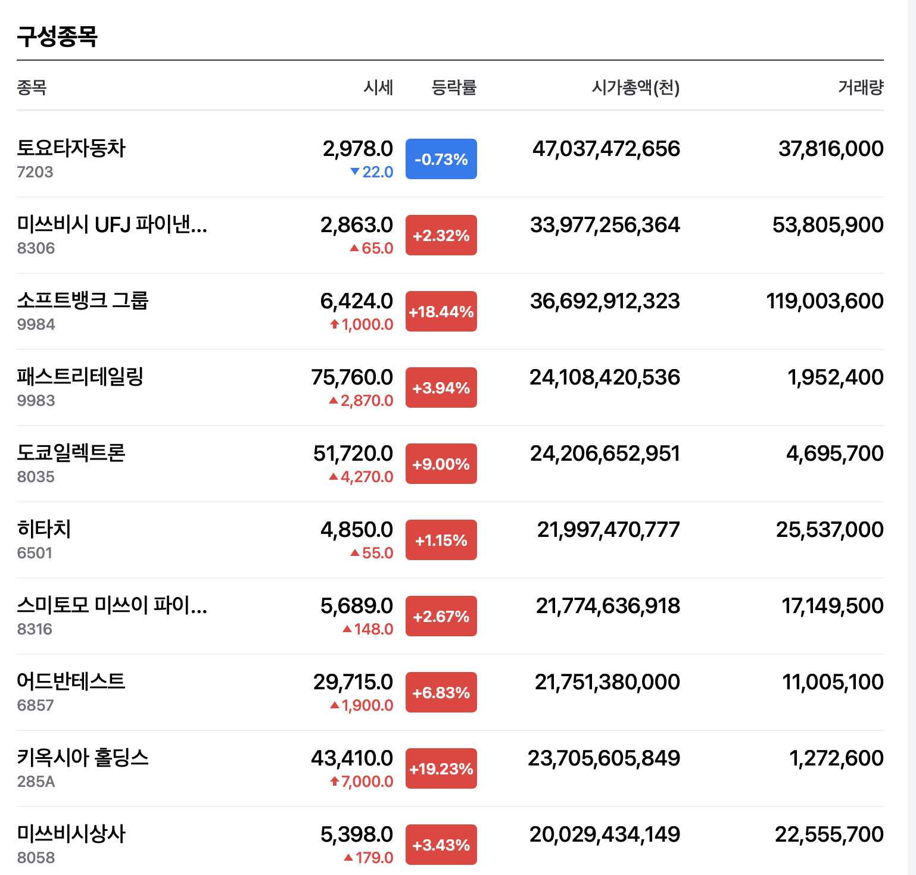Click the market cap 24,206,652,951

(x=605, y=453)
